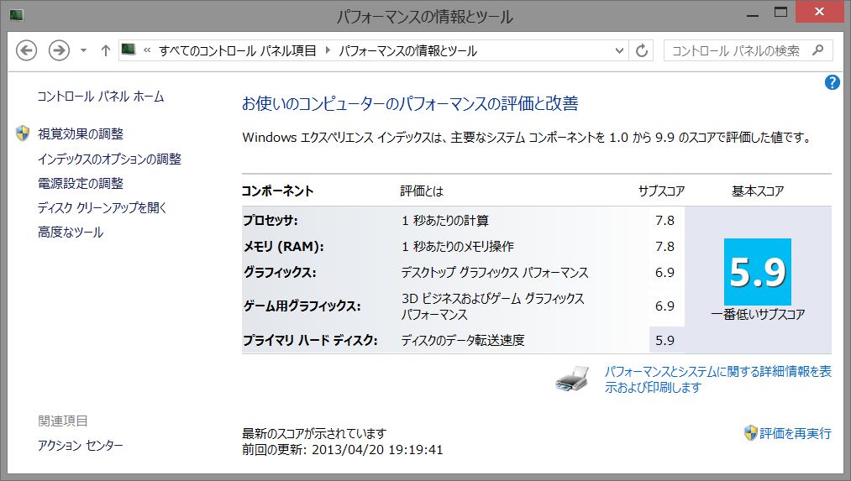The image size is (851, 481).
Task: Click the control panel icon in address bar
Action: click(x=128, y=50)
